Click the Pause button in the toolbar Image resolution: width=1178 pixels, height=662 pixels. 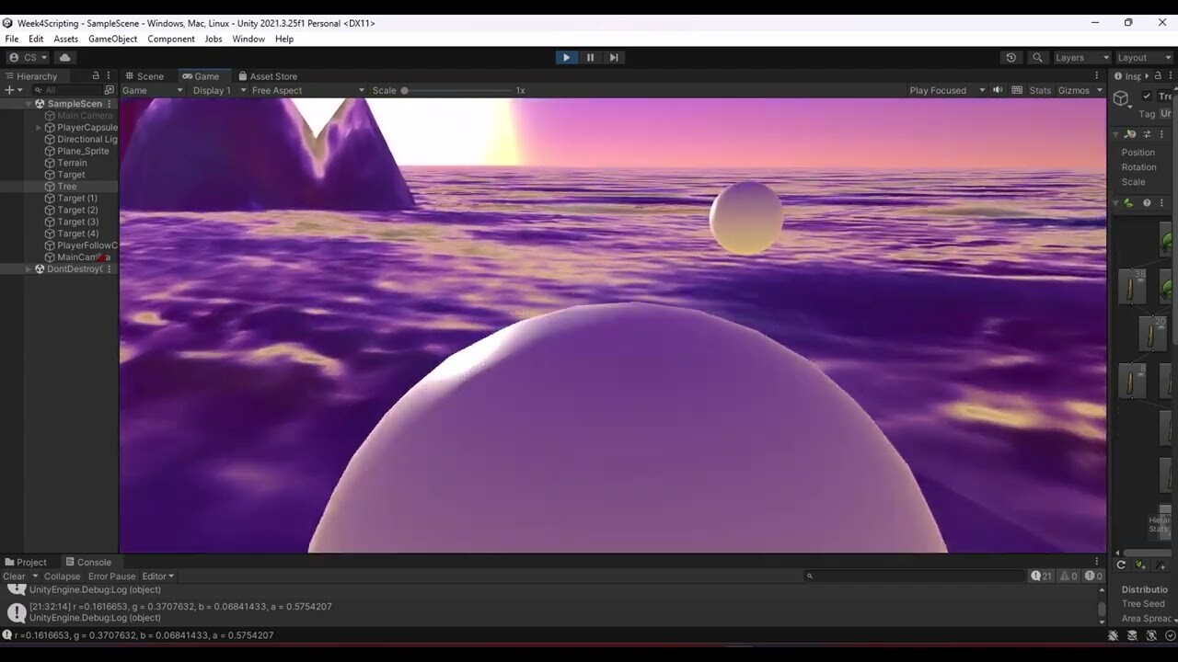click(590, 57)
